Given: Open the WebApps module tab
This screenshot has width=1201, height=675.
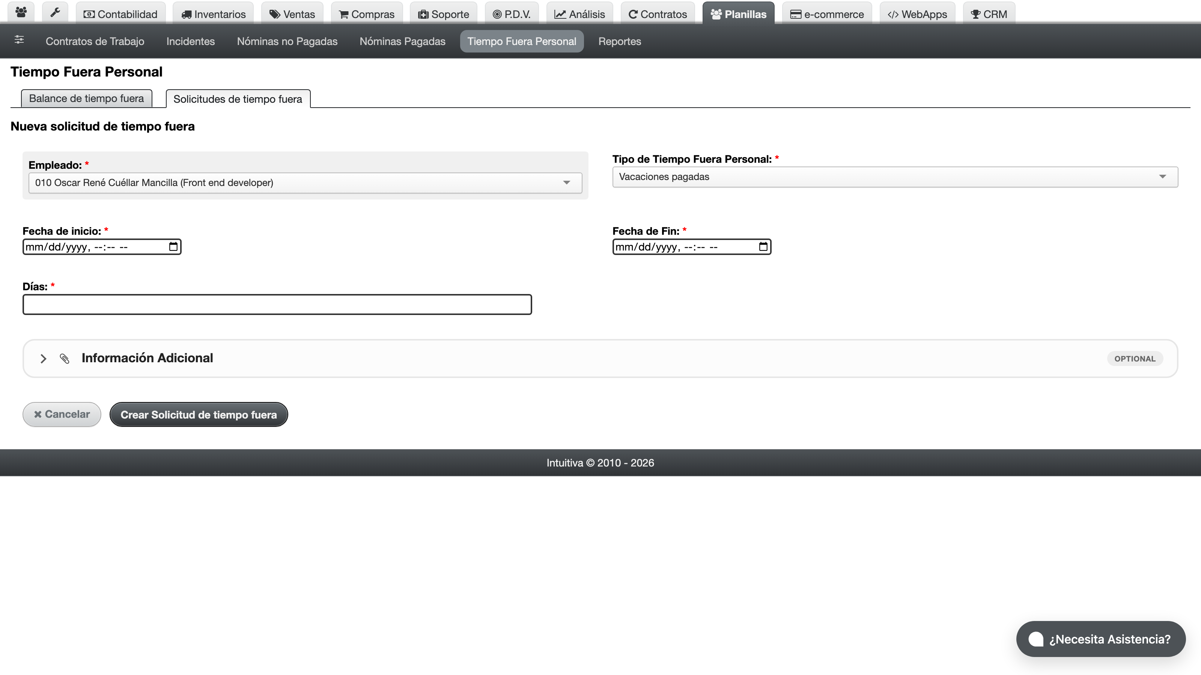Looking at the screenshot, I should point(918,14).
